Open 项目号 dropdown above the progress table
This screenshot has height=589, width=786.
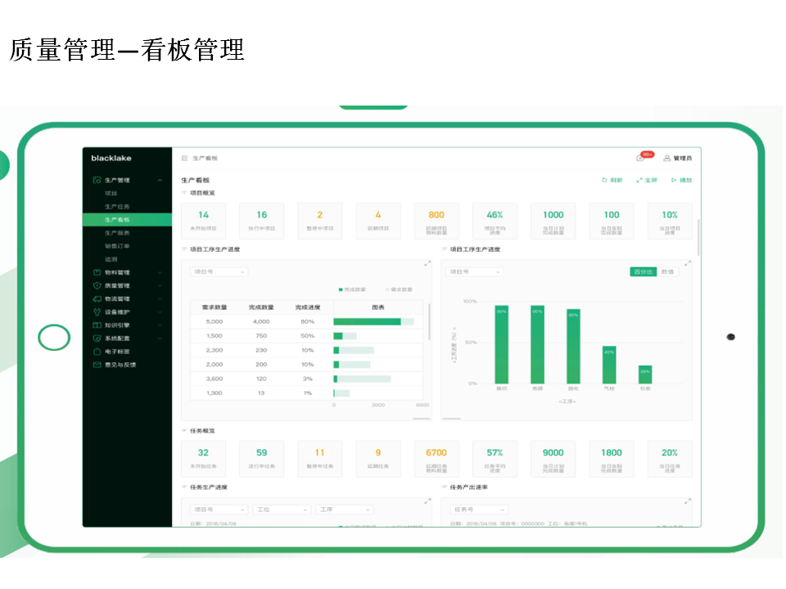click(219, 272)
